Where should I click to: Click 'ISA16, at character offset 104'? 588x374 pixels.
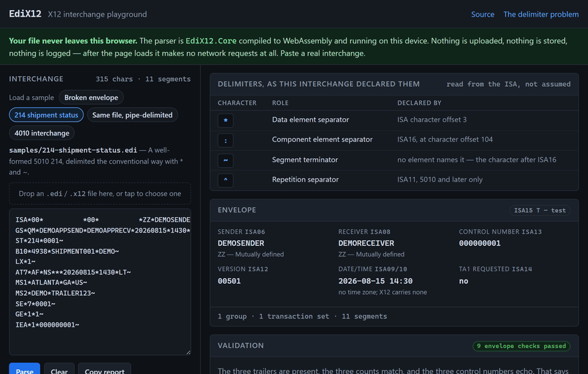click(x=445, y=140)
